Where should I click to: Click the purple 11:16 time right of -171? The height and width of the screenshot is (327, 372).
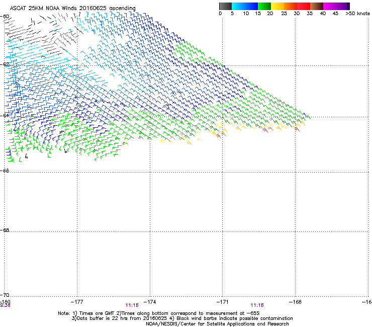click(257, 305)
